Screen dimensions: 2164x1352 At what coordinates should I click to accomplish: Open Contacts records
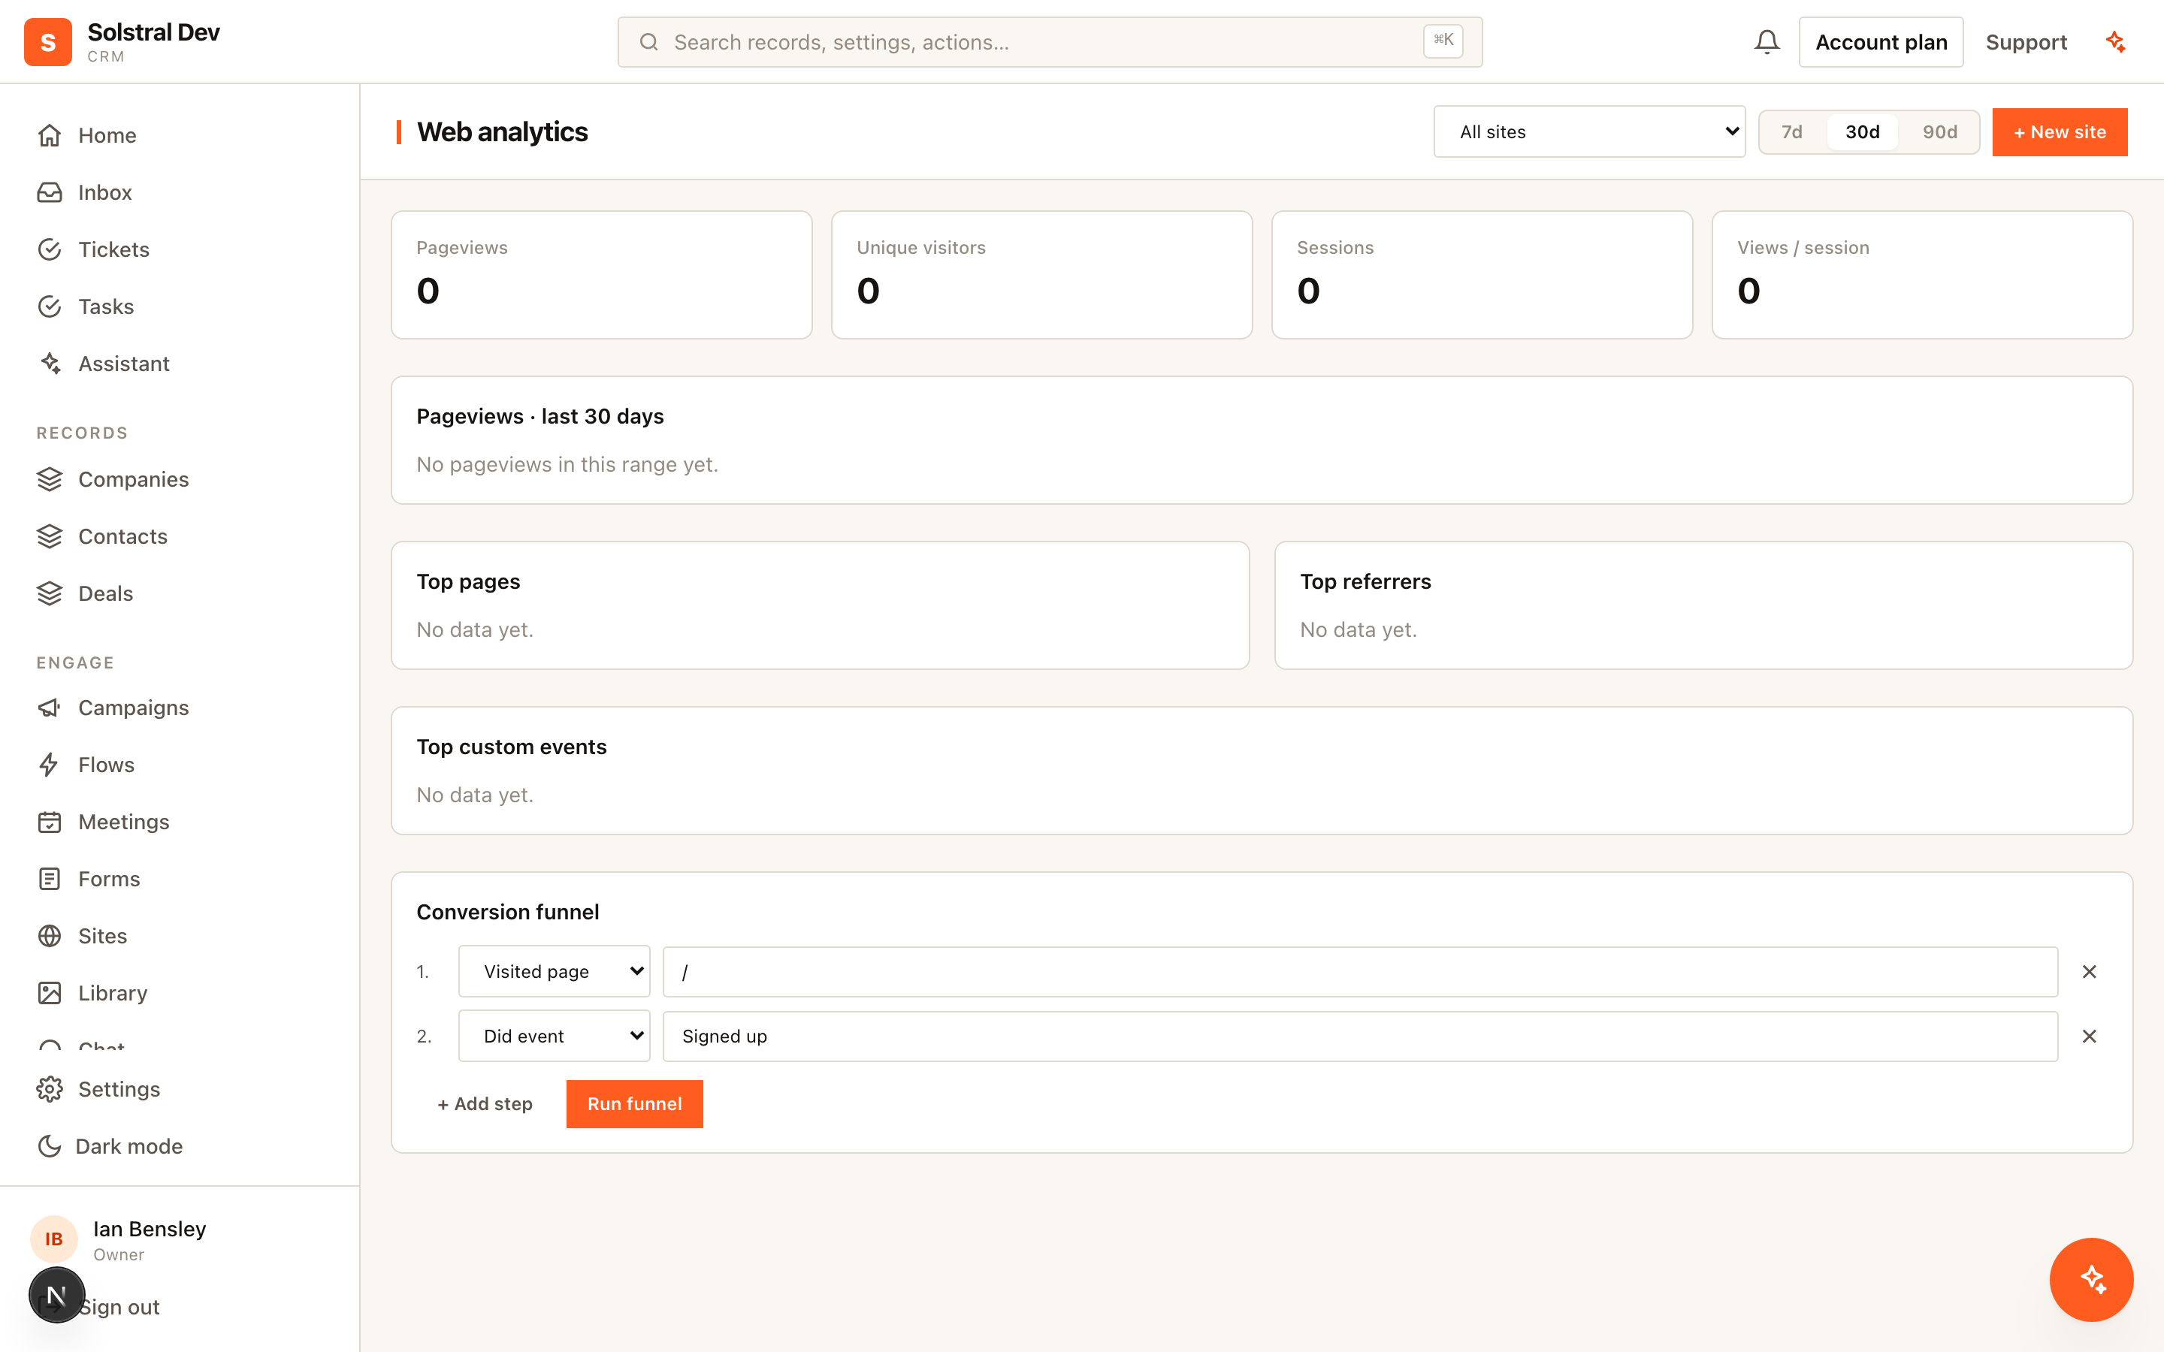(179, 536)
